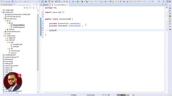Viewport: 172px width, 96px height.
Task: Toggle Link with Editor in Project Explorer
Action: (x=27, y=8)
